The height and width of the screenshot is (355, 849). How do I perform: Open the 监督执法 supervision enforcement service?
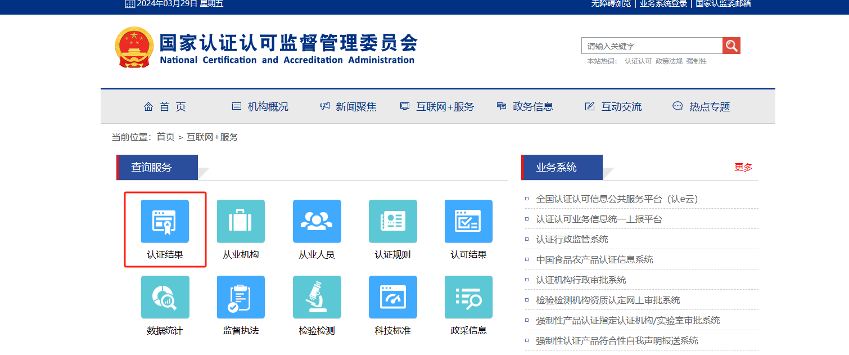tap(241, 297)
